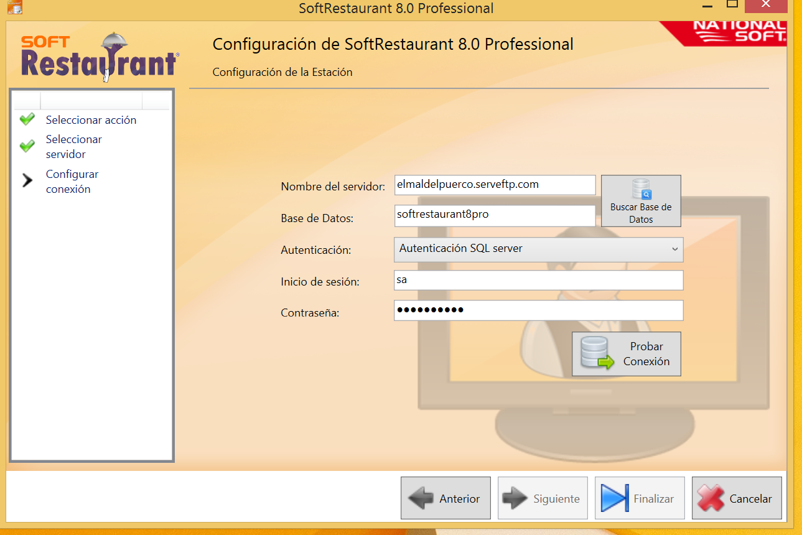Click the Inicio de sesión field
The height and width of the screenshot is (535, 802).
(539, 280)
